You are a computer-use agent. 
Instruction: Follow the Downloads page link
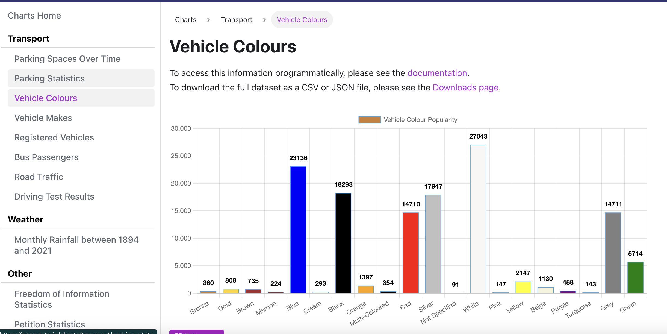tap(465, 87)
